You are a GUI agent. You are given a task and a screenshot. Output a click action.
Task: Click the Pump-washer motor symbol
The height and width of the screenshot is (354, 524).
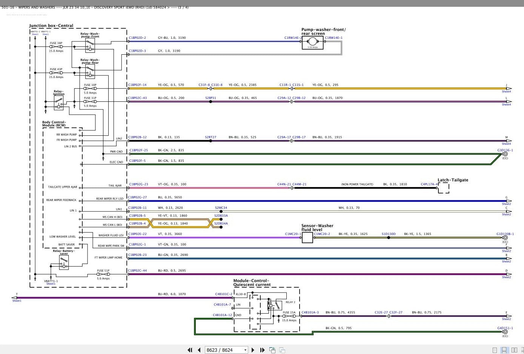[x=313, y=43]
